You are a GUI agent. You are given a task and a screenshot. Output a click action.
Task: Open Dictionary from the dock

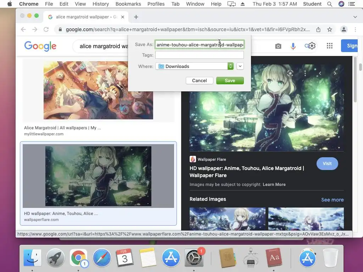click(x=274, y=257)
